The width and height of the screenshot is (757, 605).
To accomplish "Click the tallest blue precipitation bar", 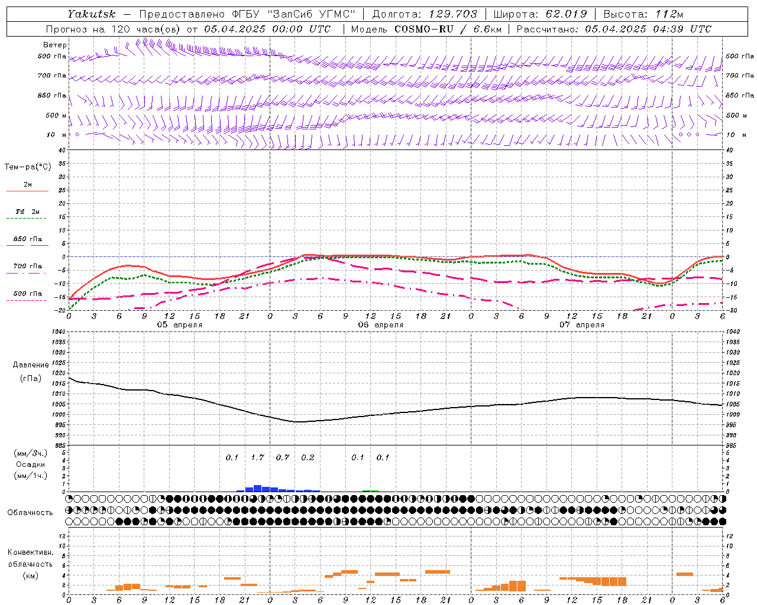I will click(257, 489).
